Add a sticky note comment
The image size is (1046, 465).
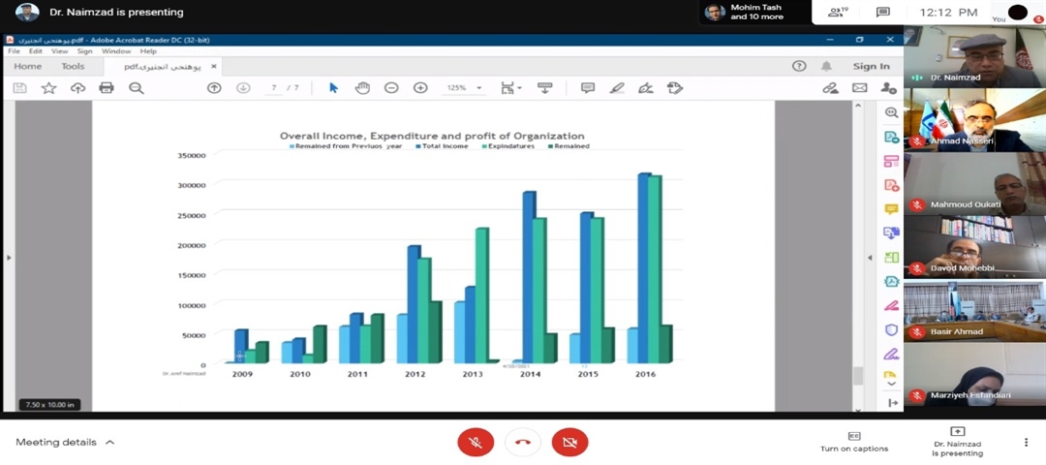[588, 87]
